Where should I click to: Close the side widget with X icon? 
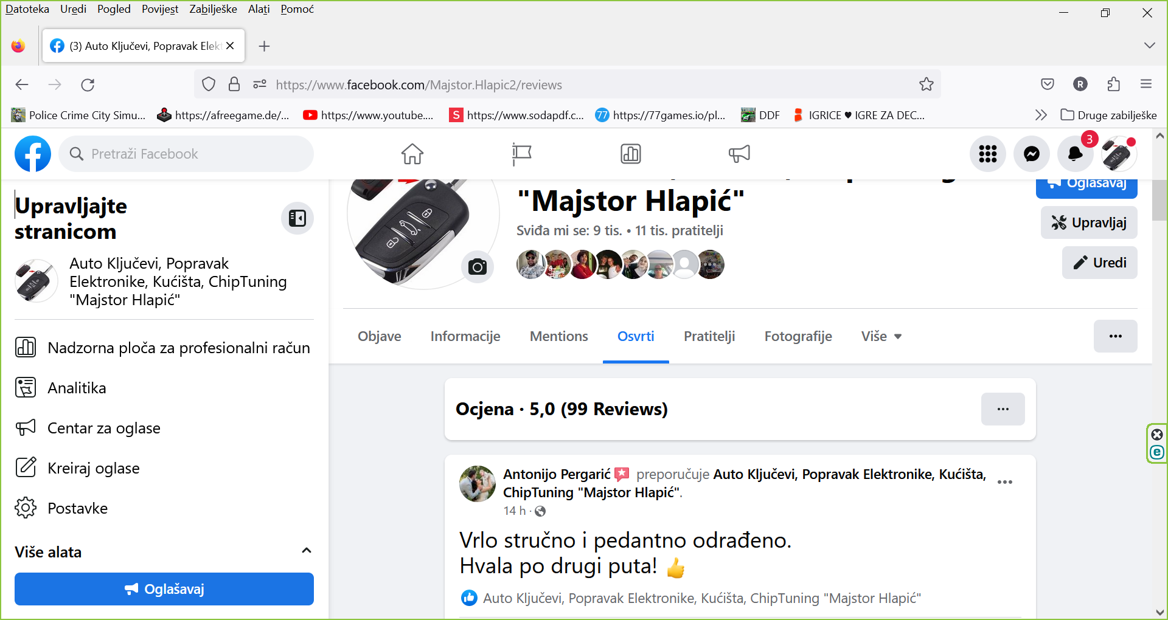click(x=1157, y=434)
